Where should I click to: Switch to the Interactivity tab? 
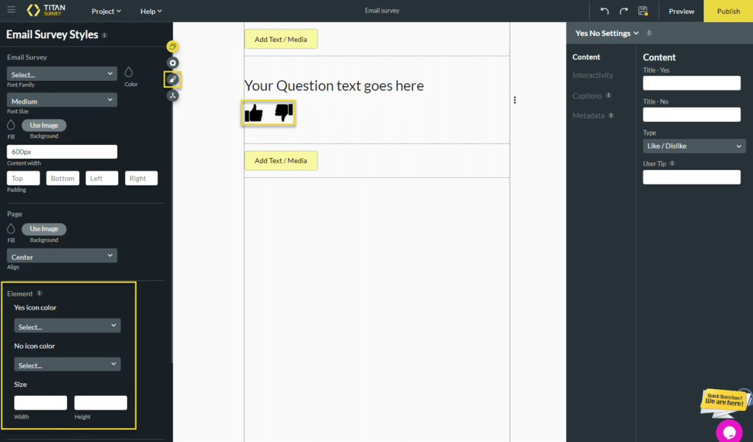point(593,75)
